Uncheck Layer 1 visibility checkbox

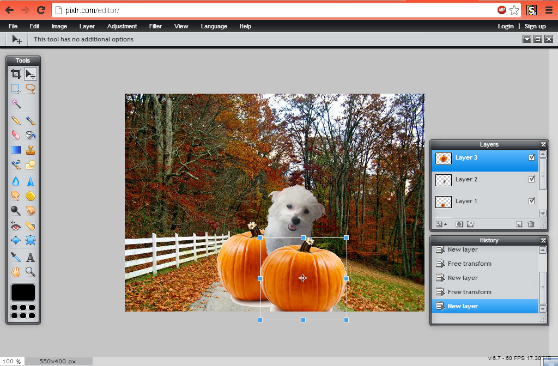point(532,201)
